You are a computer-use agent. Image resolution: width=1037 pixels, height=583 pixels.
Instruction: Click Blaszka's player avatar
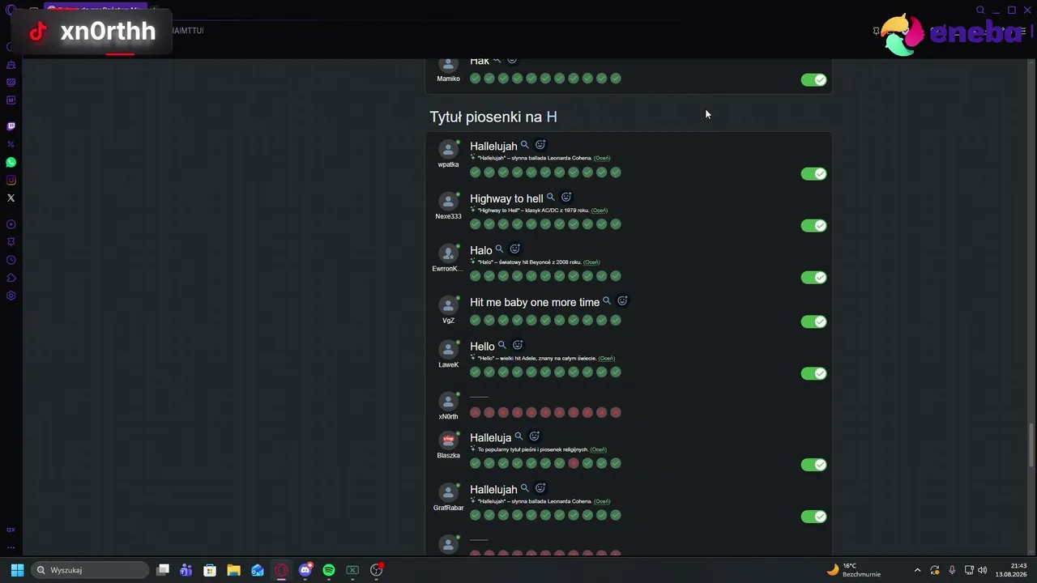tap(448, 440)
